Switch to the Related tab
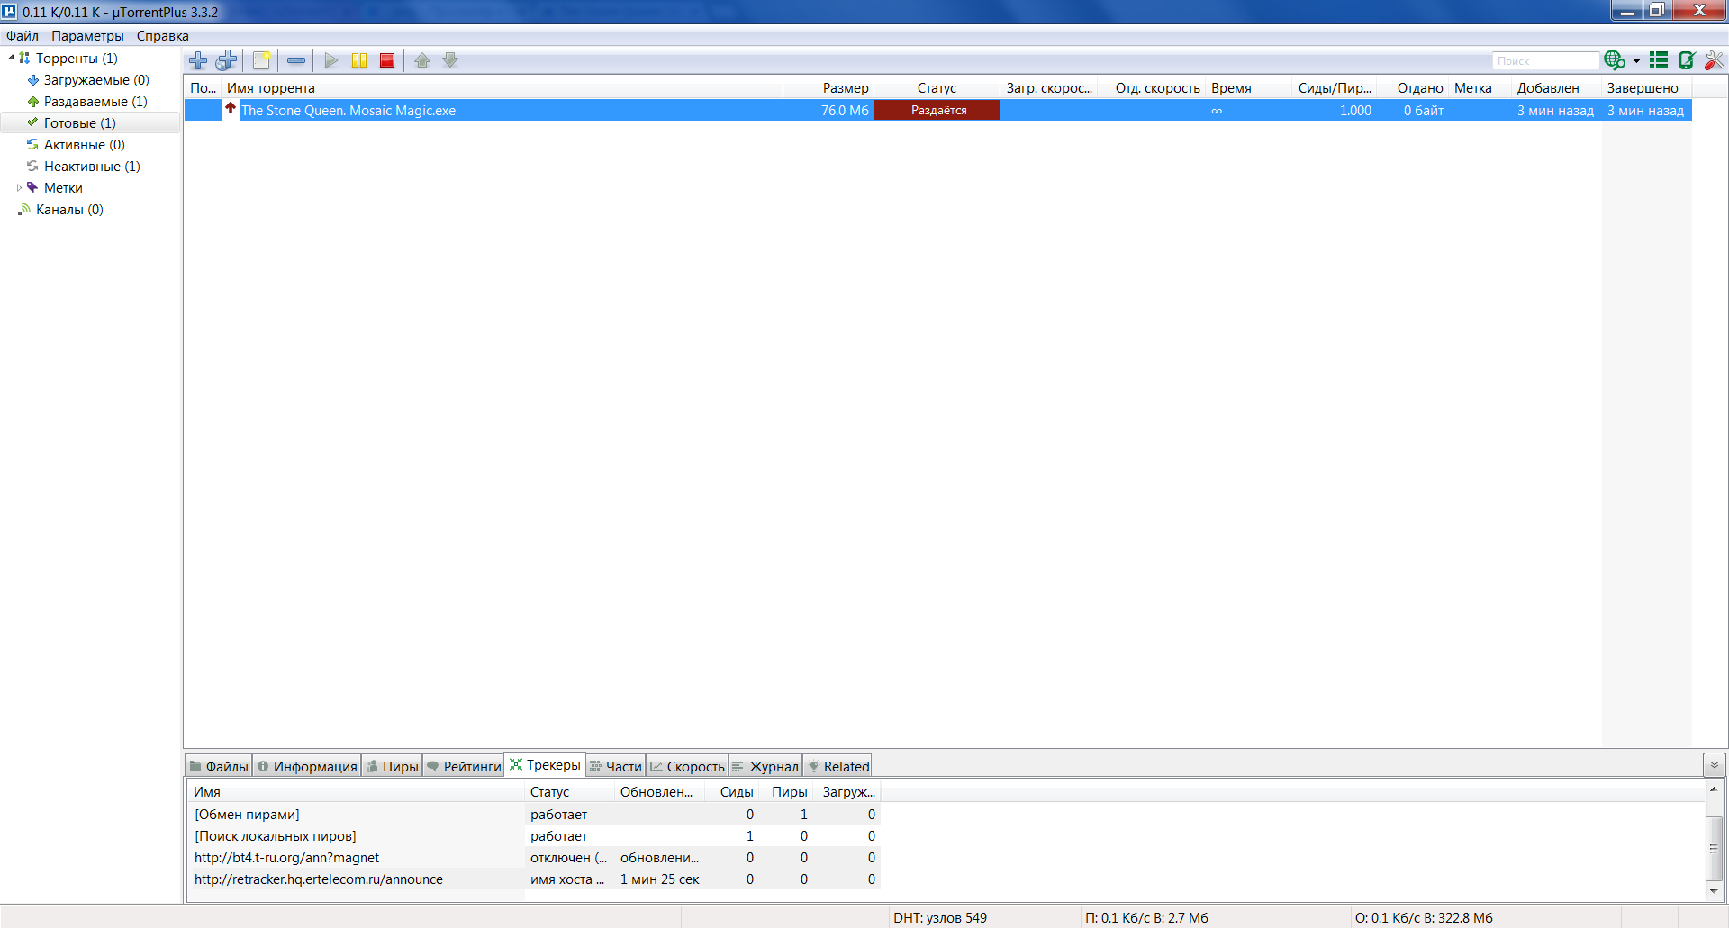This screenshot has width=1729, height=929. point(837,766)
